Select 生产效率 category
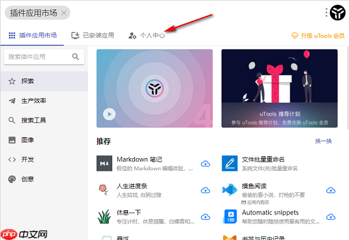 point(44,101)
